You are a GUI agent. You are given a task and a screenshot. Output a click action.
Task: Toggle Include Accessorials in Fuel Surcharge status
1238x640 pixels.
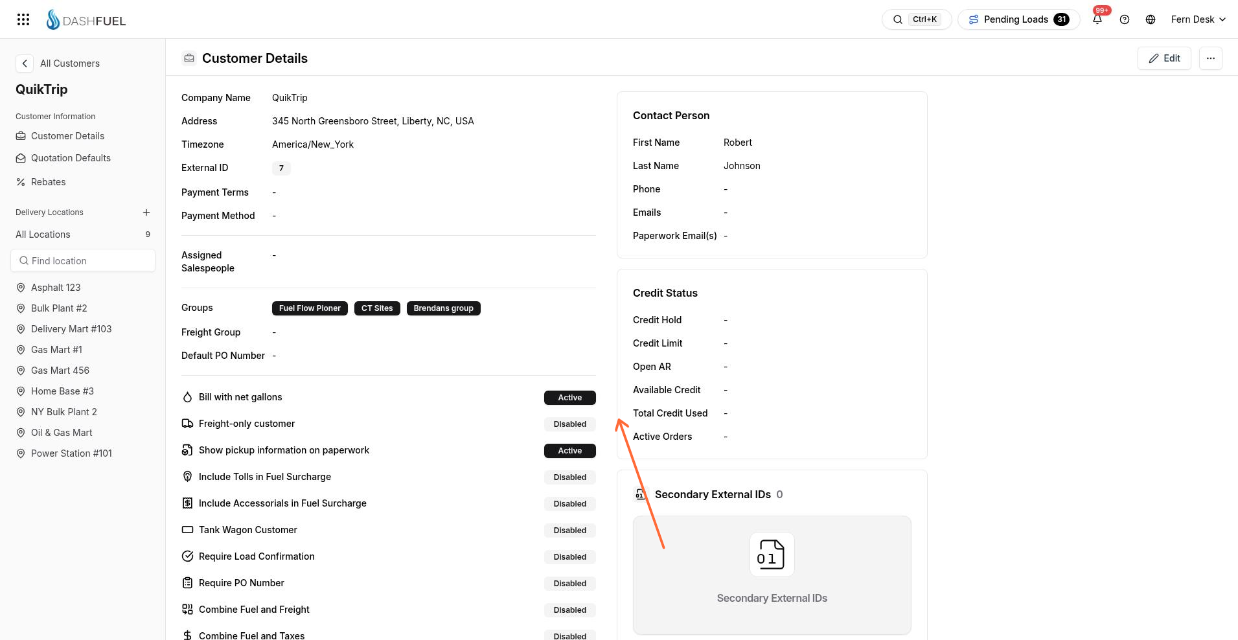(569, 504)
